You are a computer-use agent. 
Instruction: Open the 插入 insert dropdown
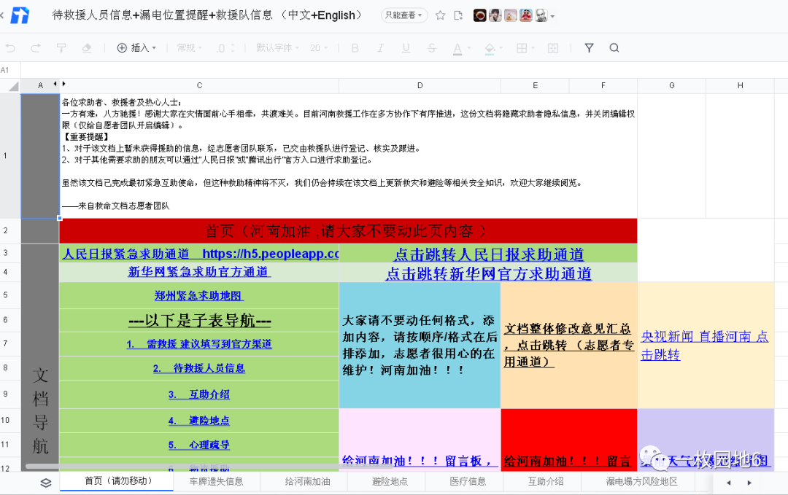[136, 47]
